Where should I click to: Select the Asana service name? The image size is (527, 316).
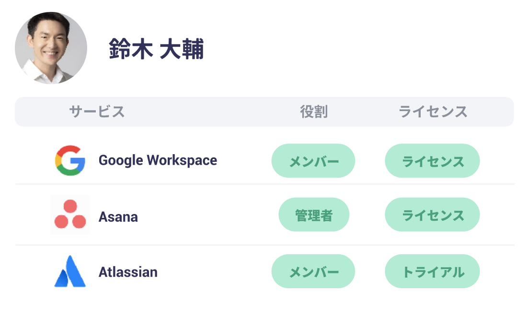[118, 217]
